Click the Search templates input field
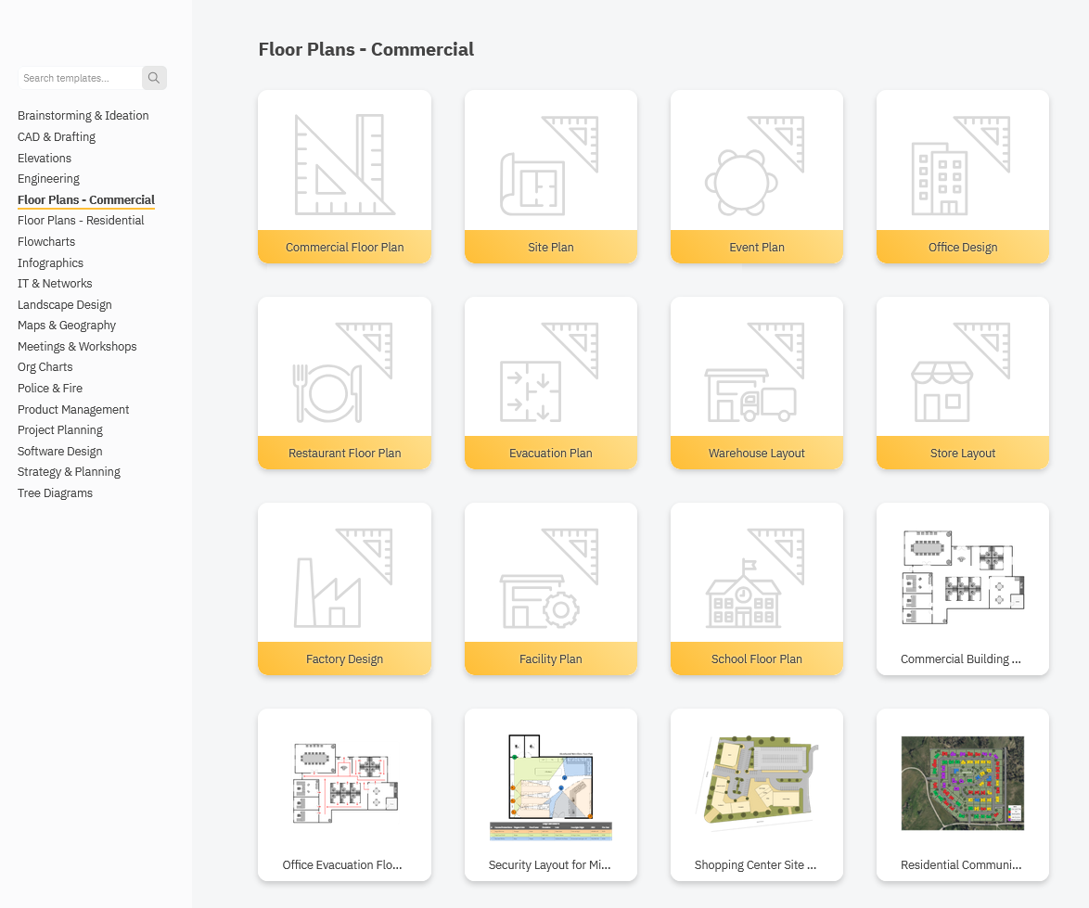Viewport: 1089px width, 908px height. pos(79,78)
